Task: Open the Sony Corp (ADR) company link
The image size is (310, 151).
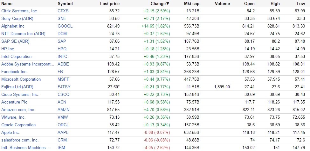Action: [17, 19]
